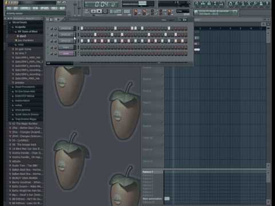Toggle the first step of the top channel
The image size is (275, 206).
pyautogui.click(x=82, y=29)
